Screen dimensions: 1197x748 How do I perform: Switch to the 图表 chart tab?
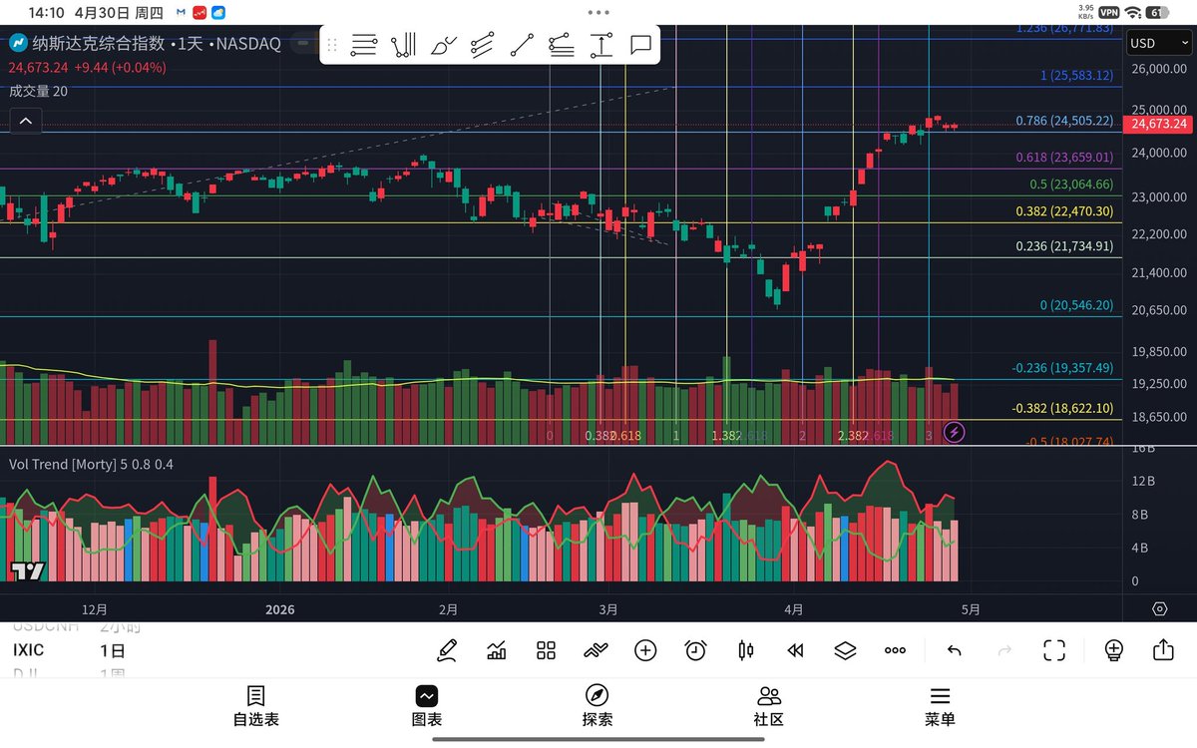pyautogui.click(x=427, y=706)
